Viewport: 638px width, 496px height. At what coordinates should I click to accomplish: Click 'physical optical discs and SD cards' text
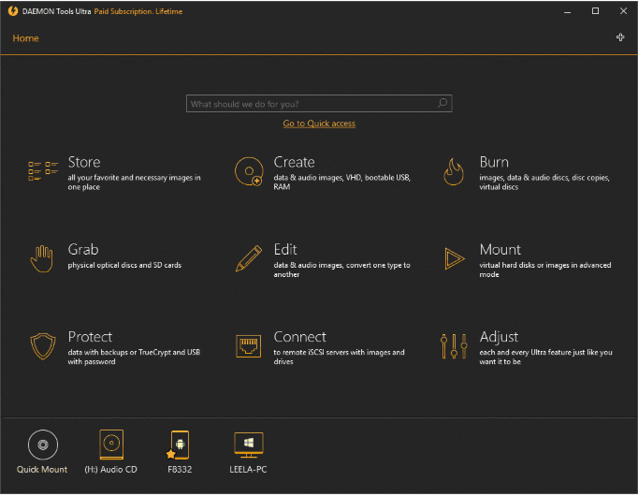click(x=124, y=265)
